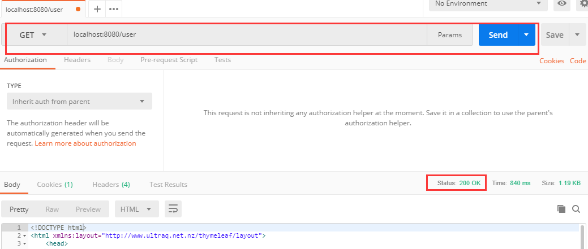Collapse the html tag on line 2
588x249 pixels.
pyautogui.click(x=25, y=236)
